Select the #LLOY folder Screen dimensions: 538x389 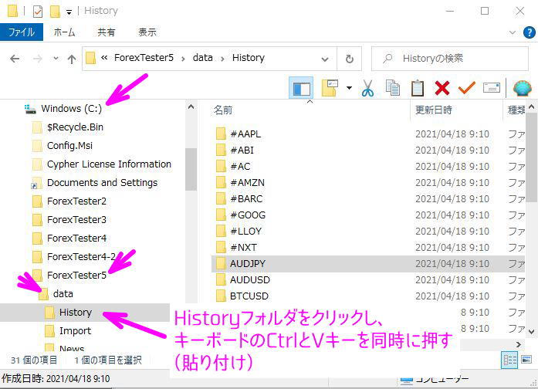point(245,232)
